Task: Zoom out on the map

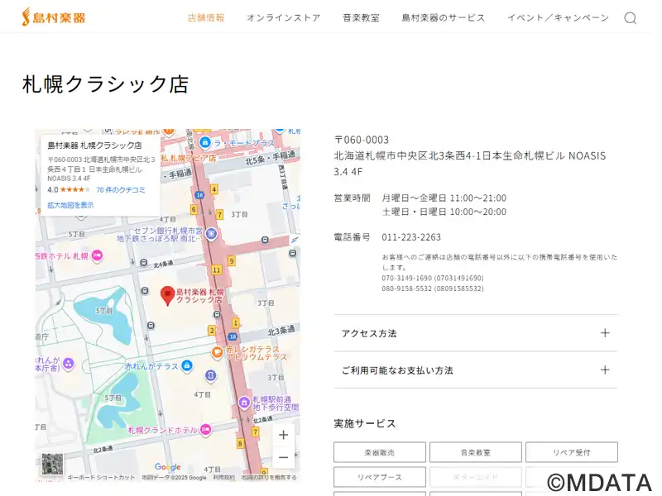Action: tap(283, 457)
